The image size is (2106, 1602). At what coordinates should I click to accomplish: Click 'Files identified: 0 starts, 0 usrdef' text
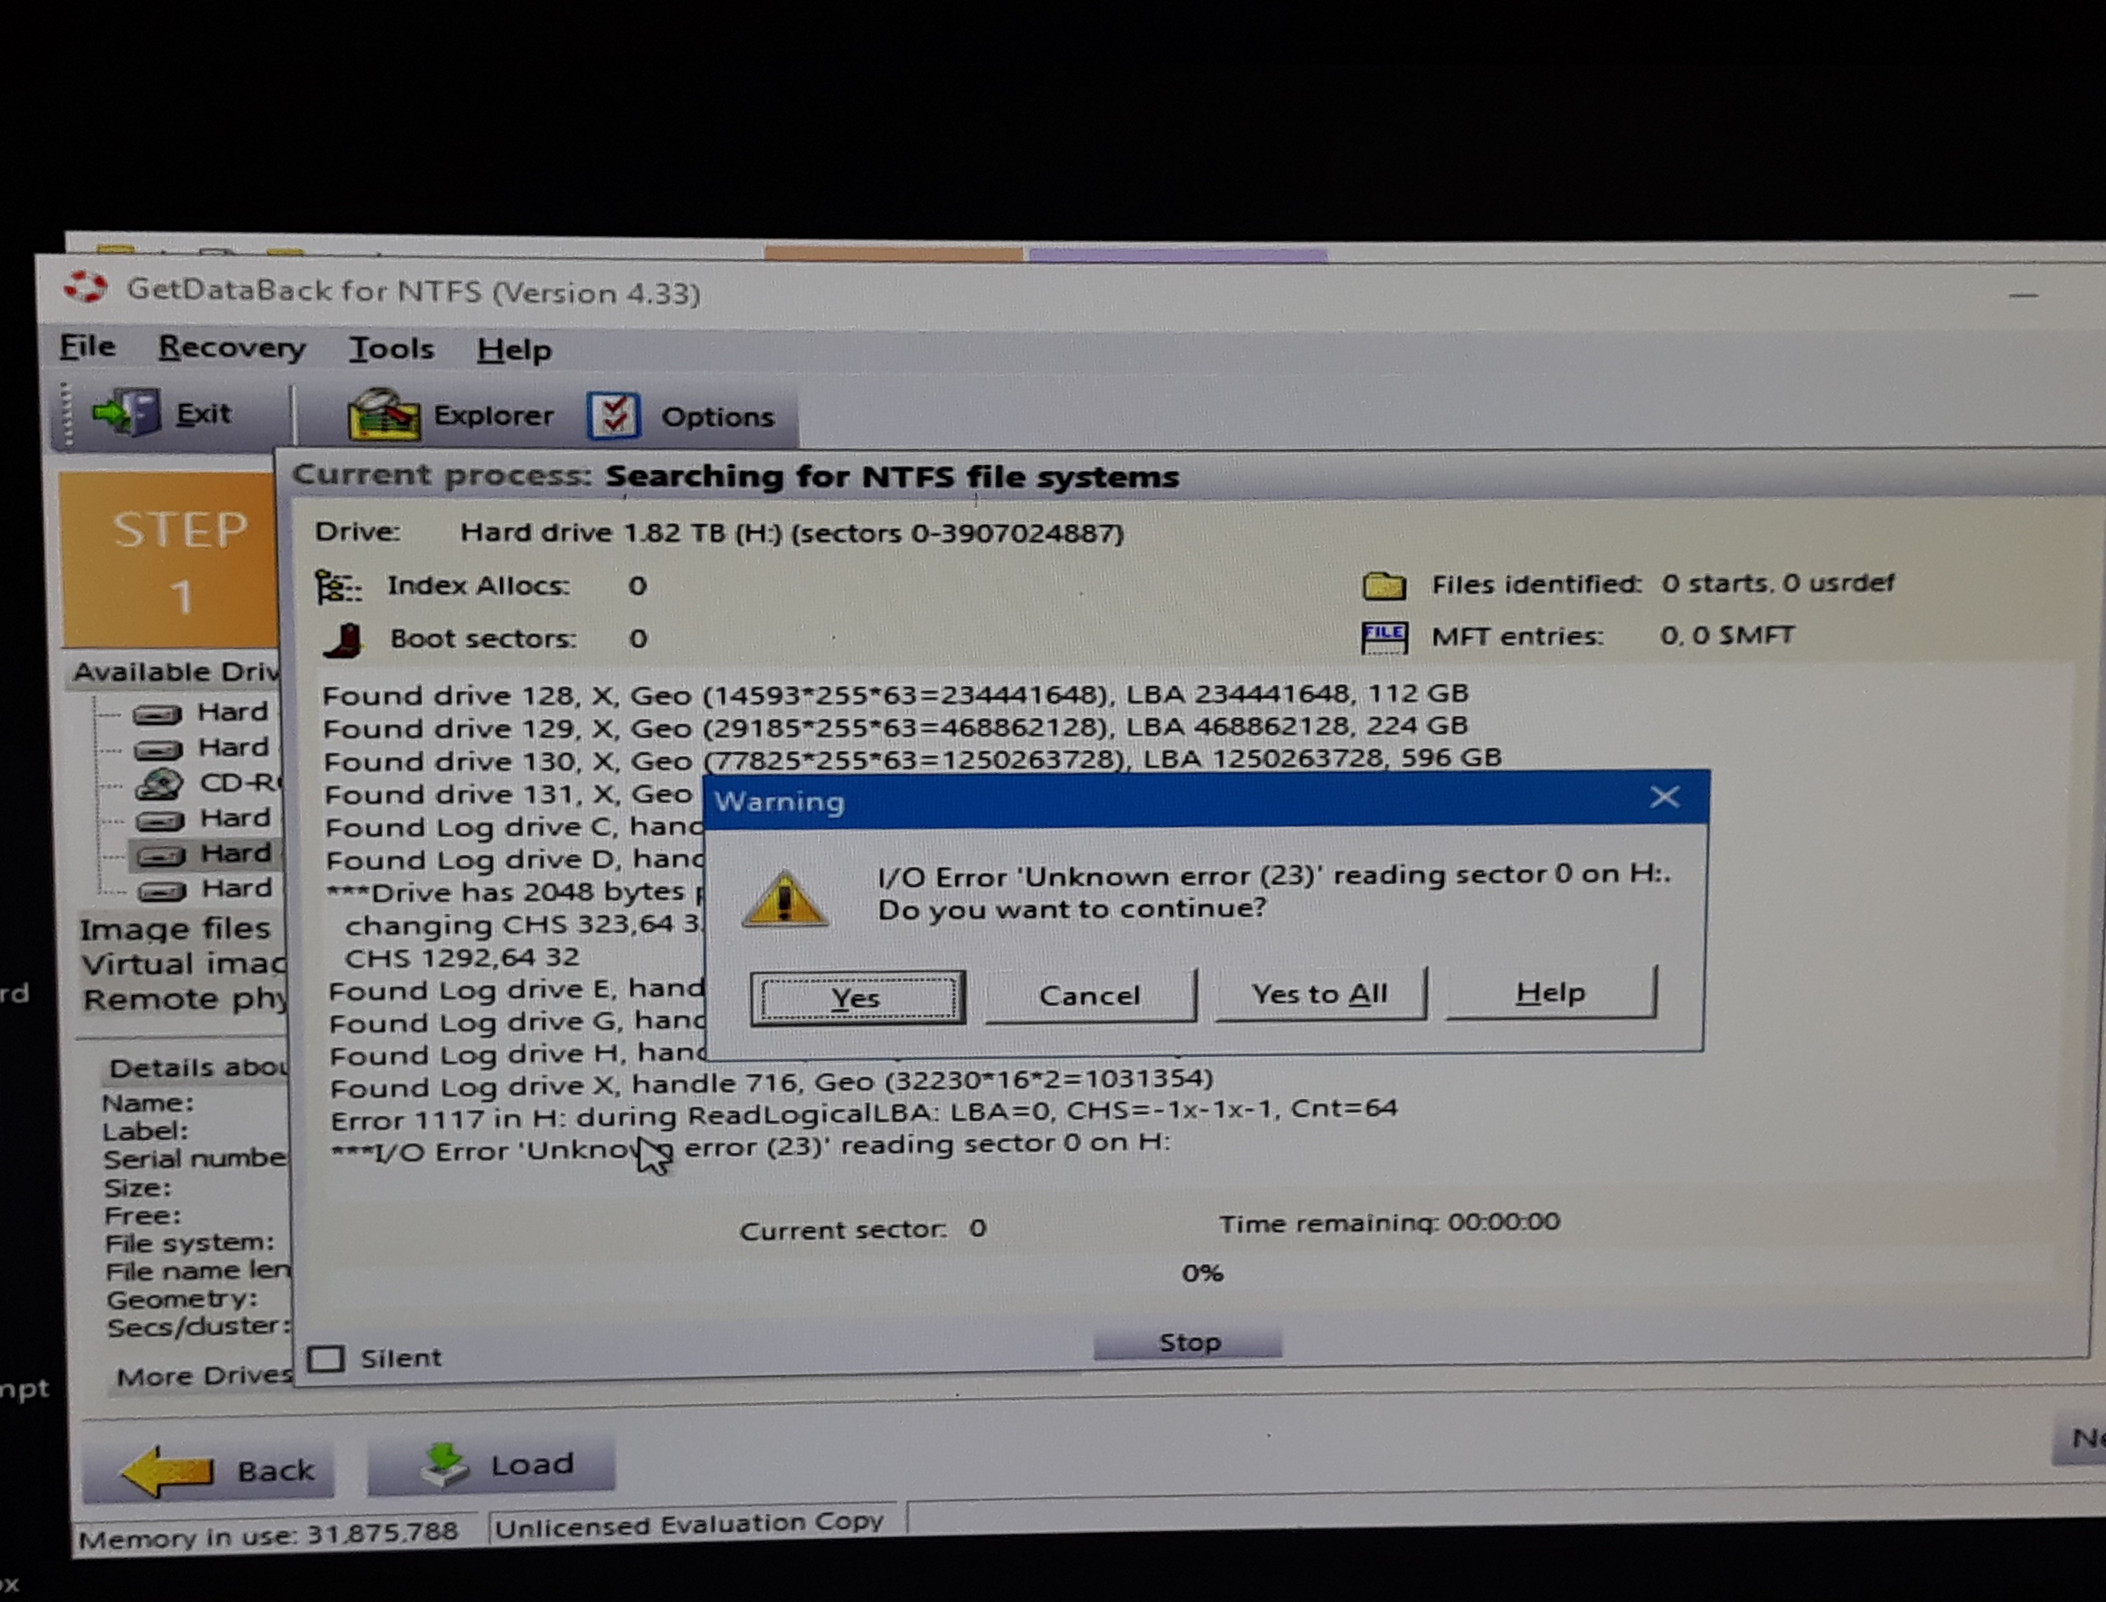pyautogui.click(x=1663, y=584)
